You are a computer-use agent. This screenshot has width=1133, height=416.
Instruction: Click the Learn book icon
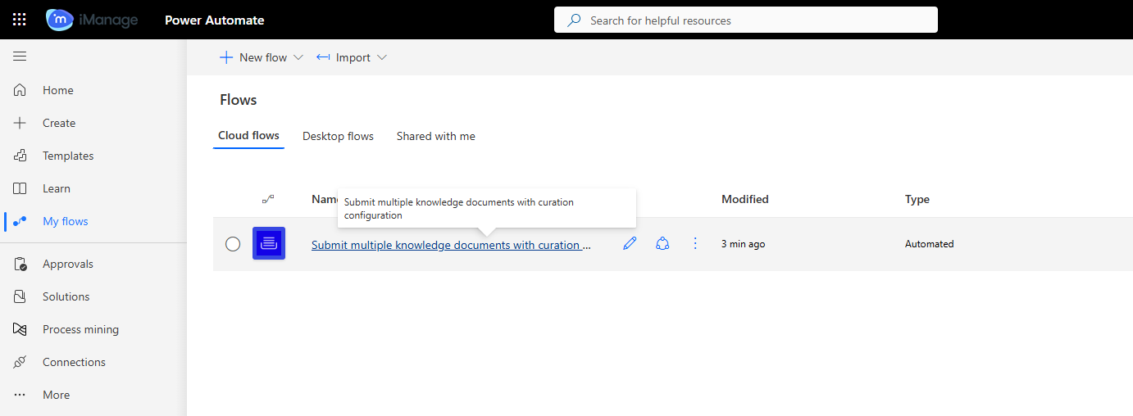tap(20, 188)
